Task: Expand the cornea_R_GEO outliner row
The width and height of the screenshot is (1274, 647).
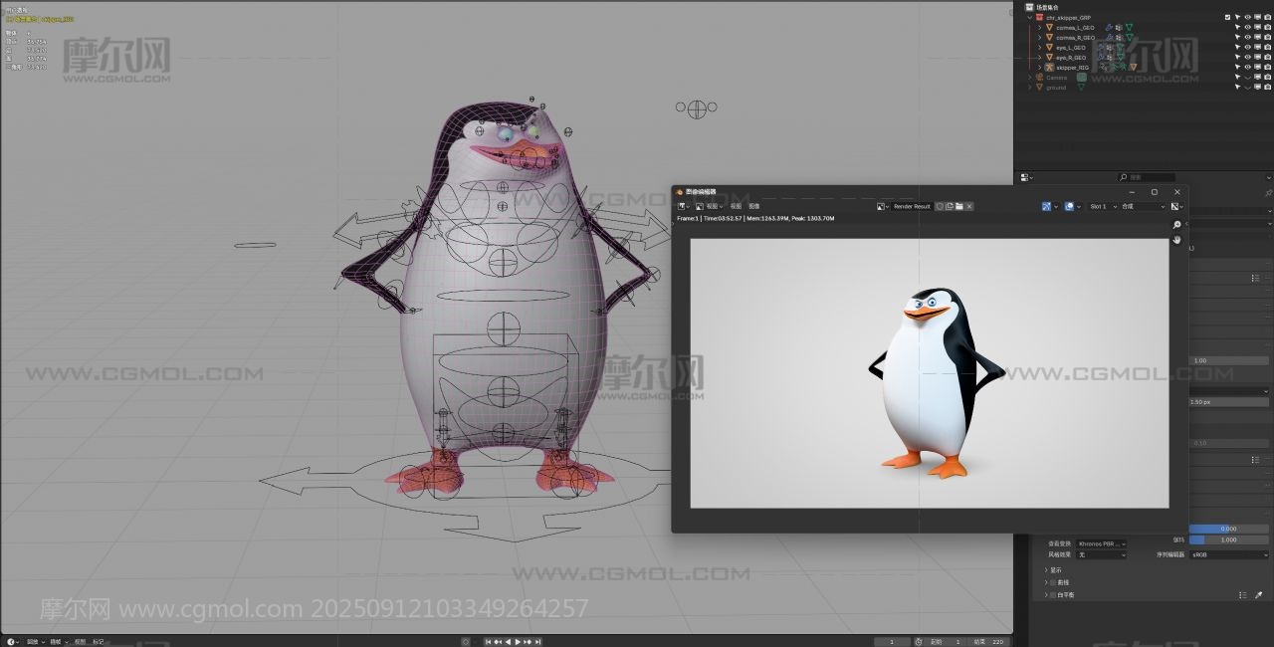Action: coord(1039,38)
